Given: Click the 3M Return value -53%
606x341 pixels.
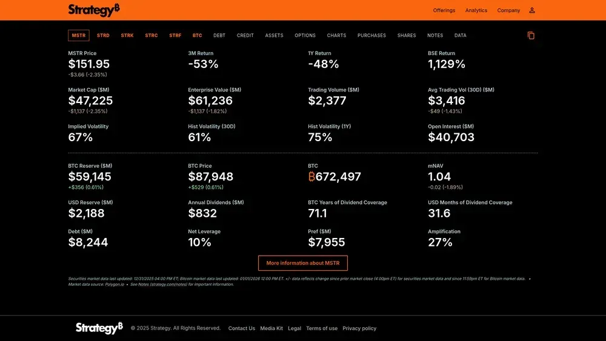Looking at the screenshot, I should coord(203,64).
